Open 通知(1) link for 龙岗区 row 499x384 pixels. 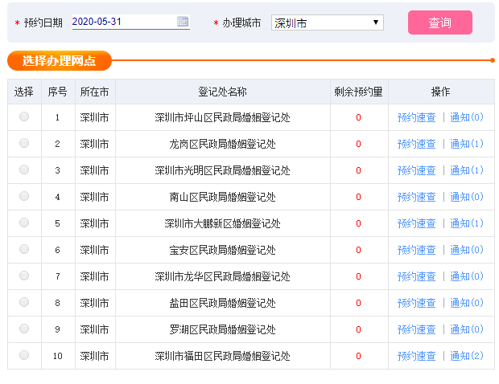(x=467, y=144)
